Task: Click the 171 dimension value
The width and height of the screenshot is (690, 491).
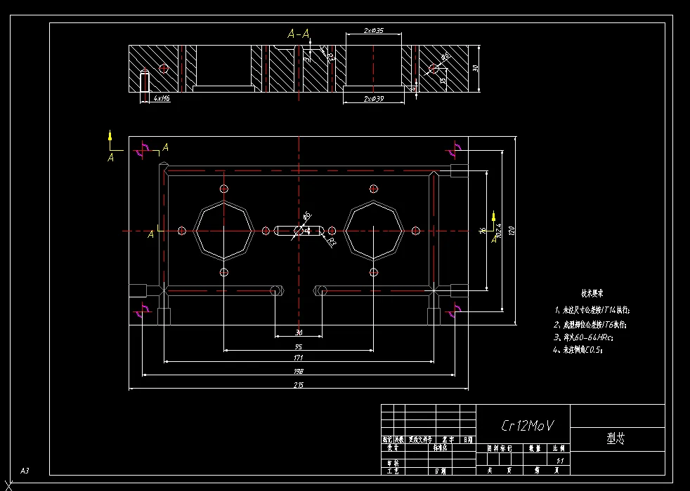Action: coord(299,358)
